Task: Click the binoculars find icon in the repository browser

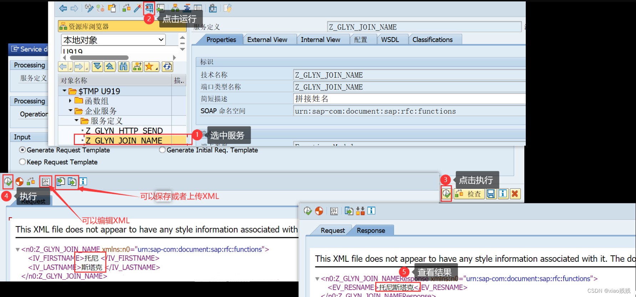Action: (123, 67)
